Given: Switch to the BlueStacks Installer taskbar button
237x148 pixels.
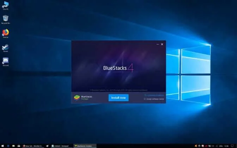Looking at the screenshot, I should (x=85, y=146).
